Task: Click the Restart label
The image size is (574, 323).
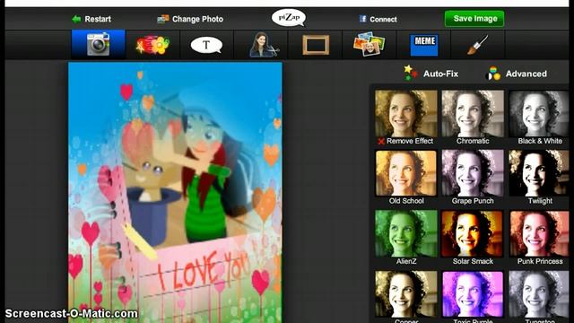Action: [x=98, y=19]
